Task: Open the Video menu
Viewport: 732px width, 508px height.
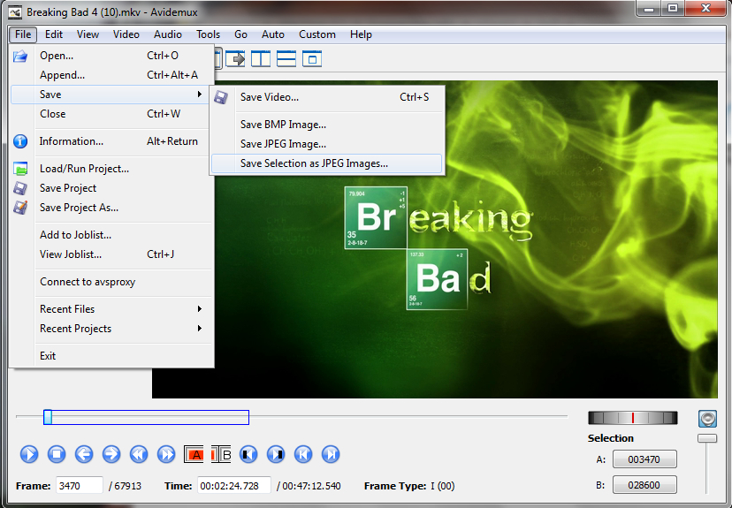Action: coord(126,34)
